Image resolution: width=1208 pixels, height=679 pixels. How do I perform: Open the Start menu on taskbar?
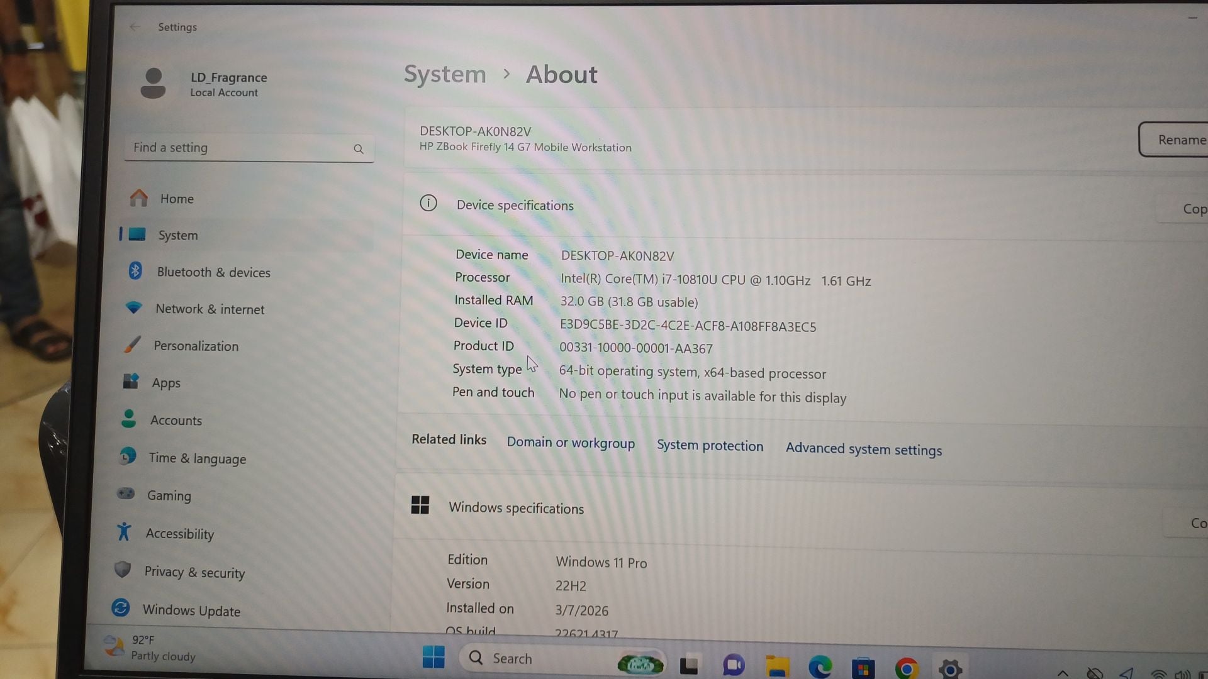(x=433, y=657)
